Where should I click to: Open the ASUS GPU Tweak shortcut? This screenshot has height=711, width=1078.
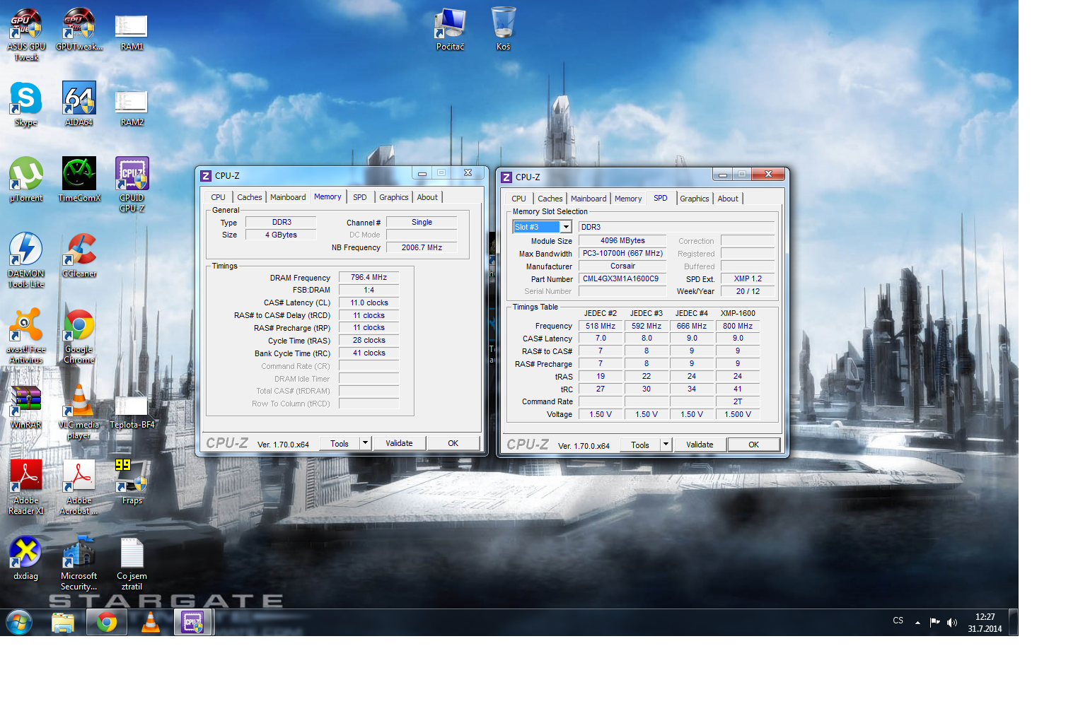coord(26,24)
